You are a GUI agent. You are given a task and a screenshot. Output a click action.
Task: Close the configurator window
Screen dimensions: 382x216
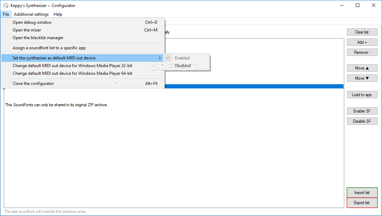pos(374,5)
